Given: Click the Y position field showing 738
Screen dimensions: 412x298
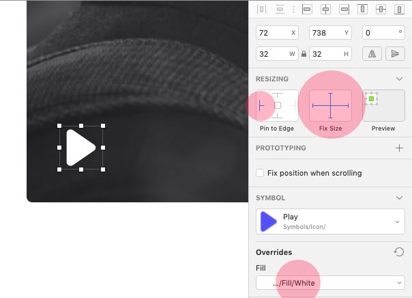Looking at the screenshot, I should [x=330, y=33].
